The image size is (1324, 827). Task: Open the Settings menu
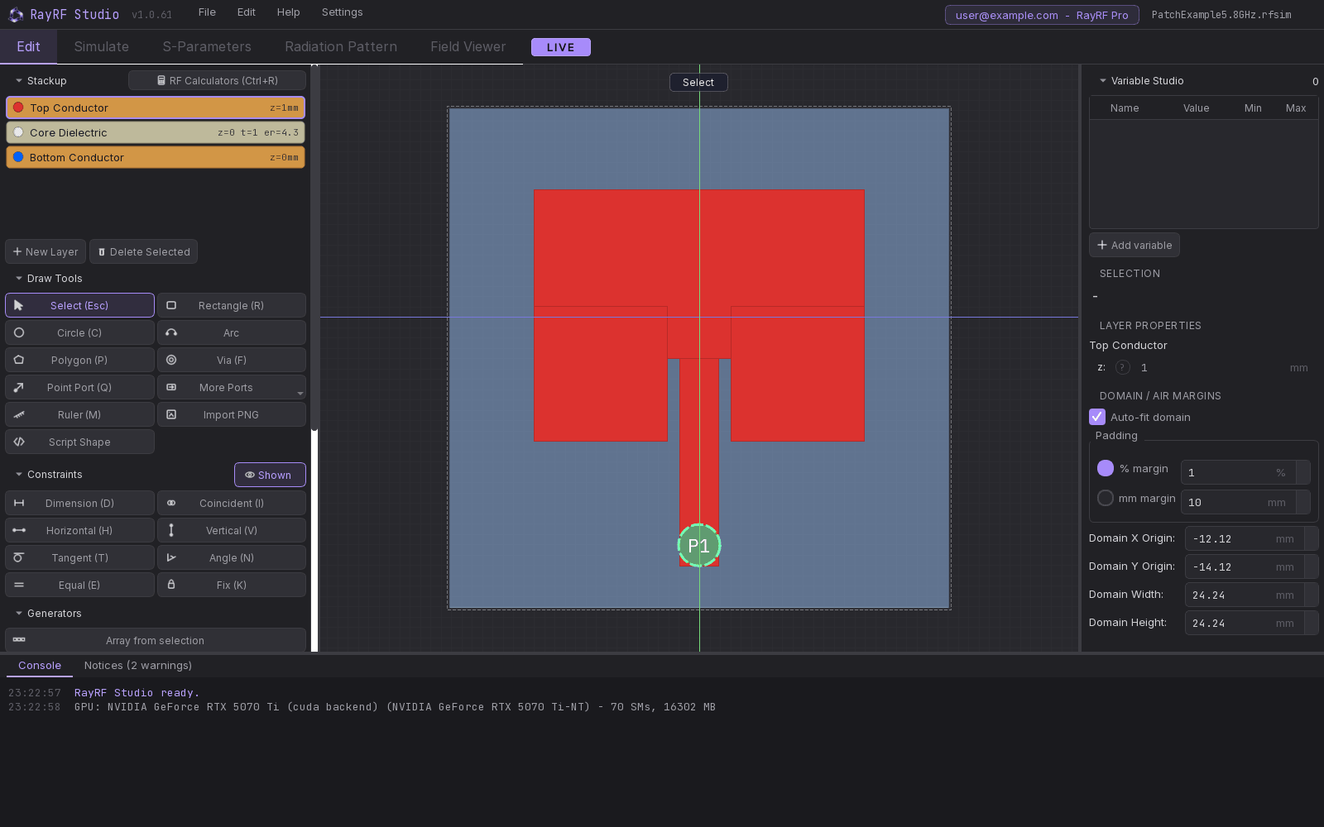(342, 12)
